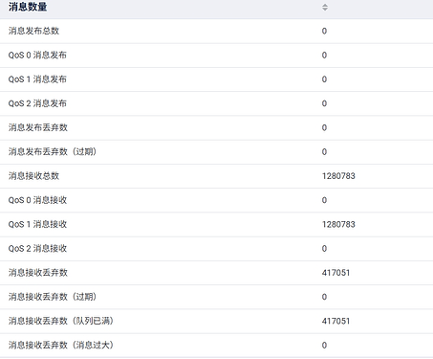Click the 消息接收丢弃数（消息过大） row label
This screenshot has height=359, width=433.
[x=61, y=345]
